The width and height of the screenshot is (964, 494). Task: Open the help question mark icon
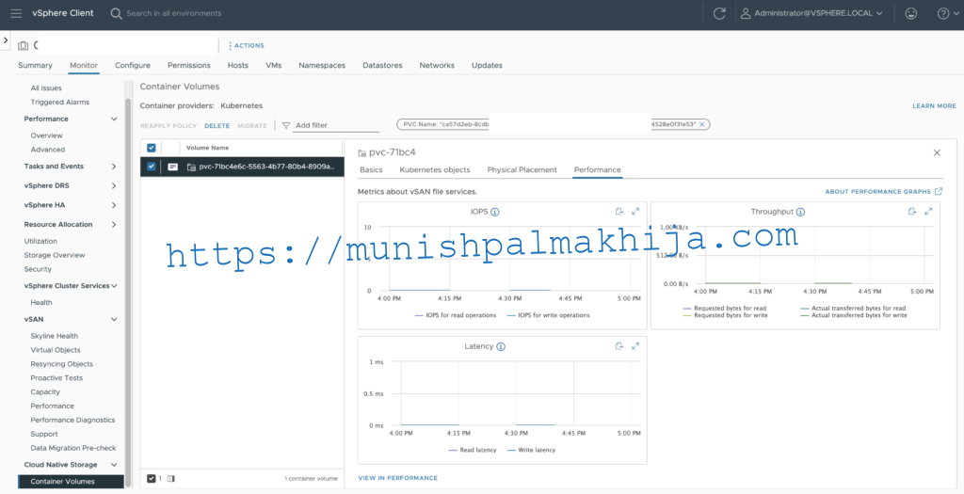click(x=943, y=13)
